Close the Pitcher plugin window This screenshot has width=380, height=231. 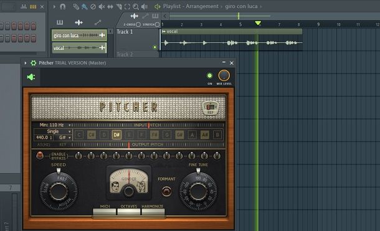click(x=232, y=63)
